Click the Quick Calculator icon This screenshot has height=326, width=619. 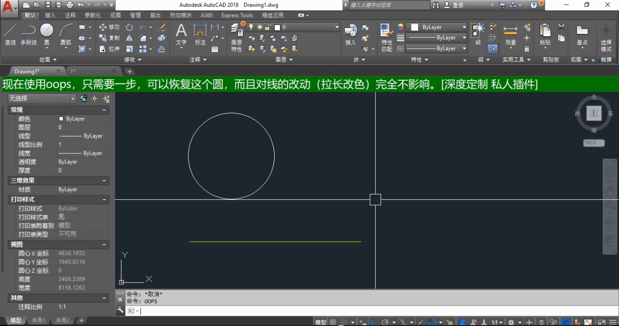(527, 49)
